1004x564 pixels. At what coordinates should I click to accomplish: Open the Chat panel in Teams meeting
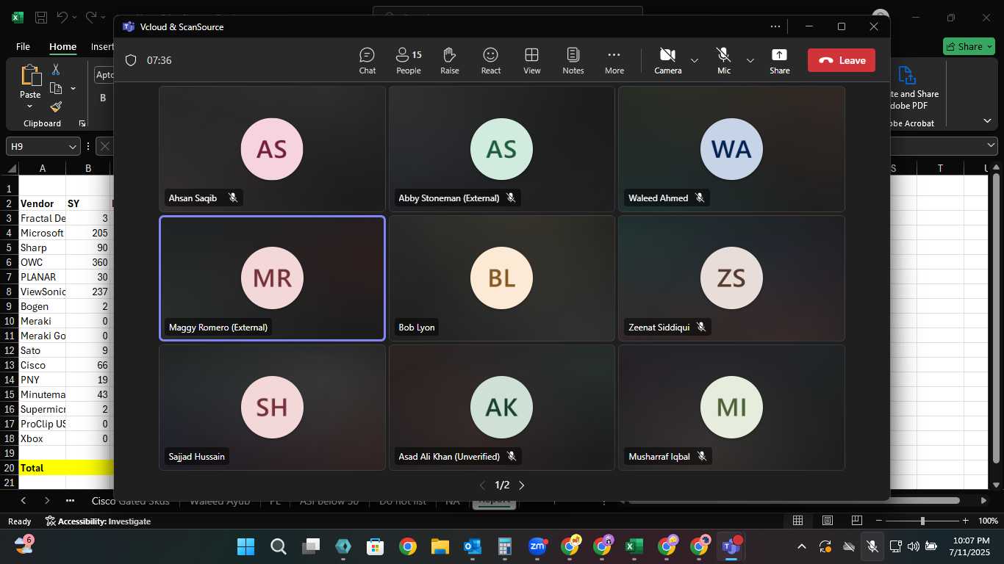click(367, 60)
